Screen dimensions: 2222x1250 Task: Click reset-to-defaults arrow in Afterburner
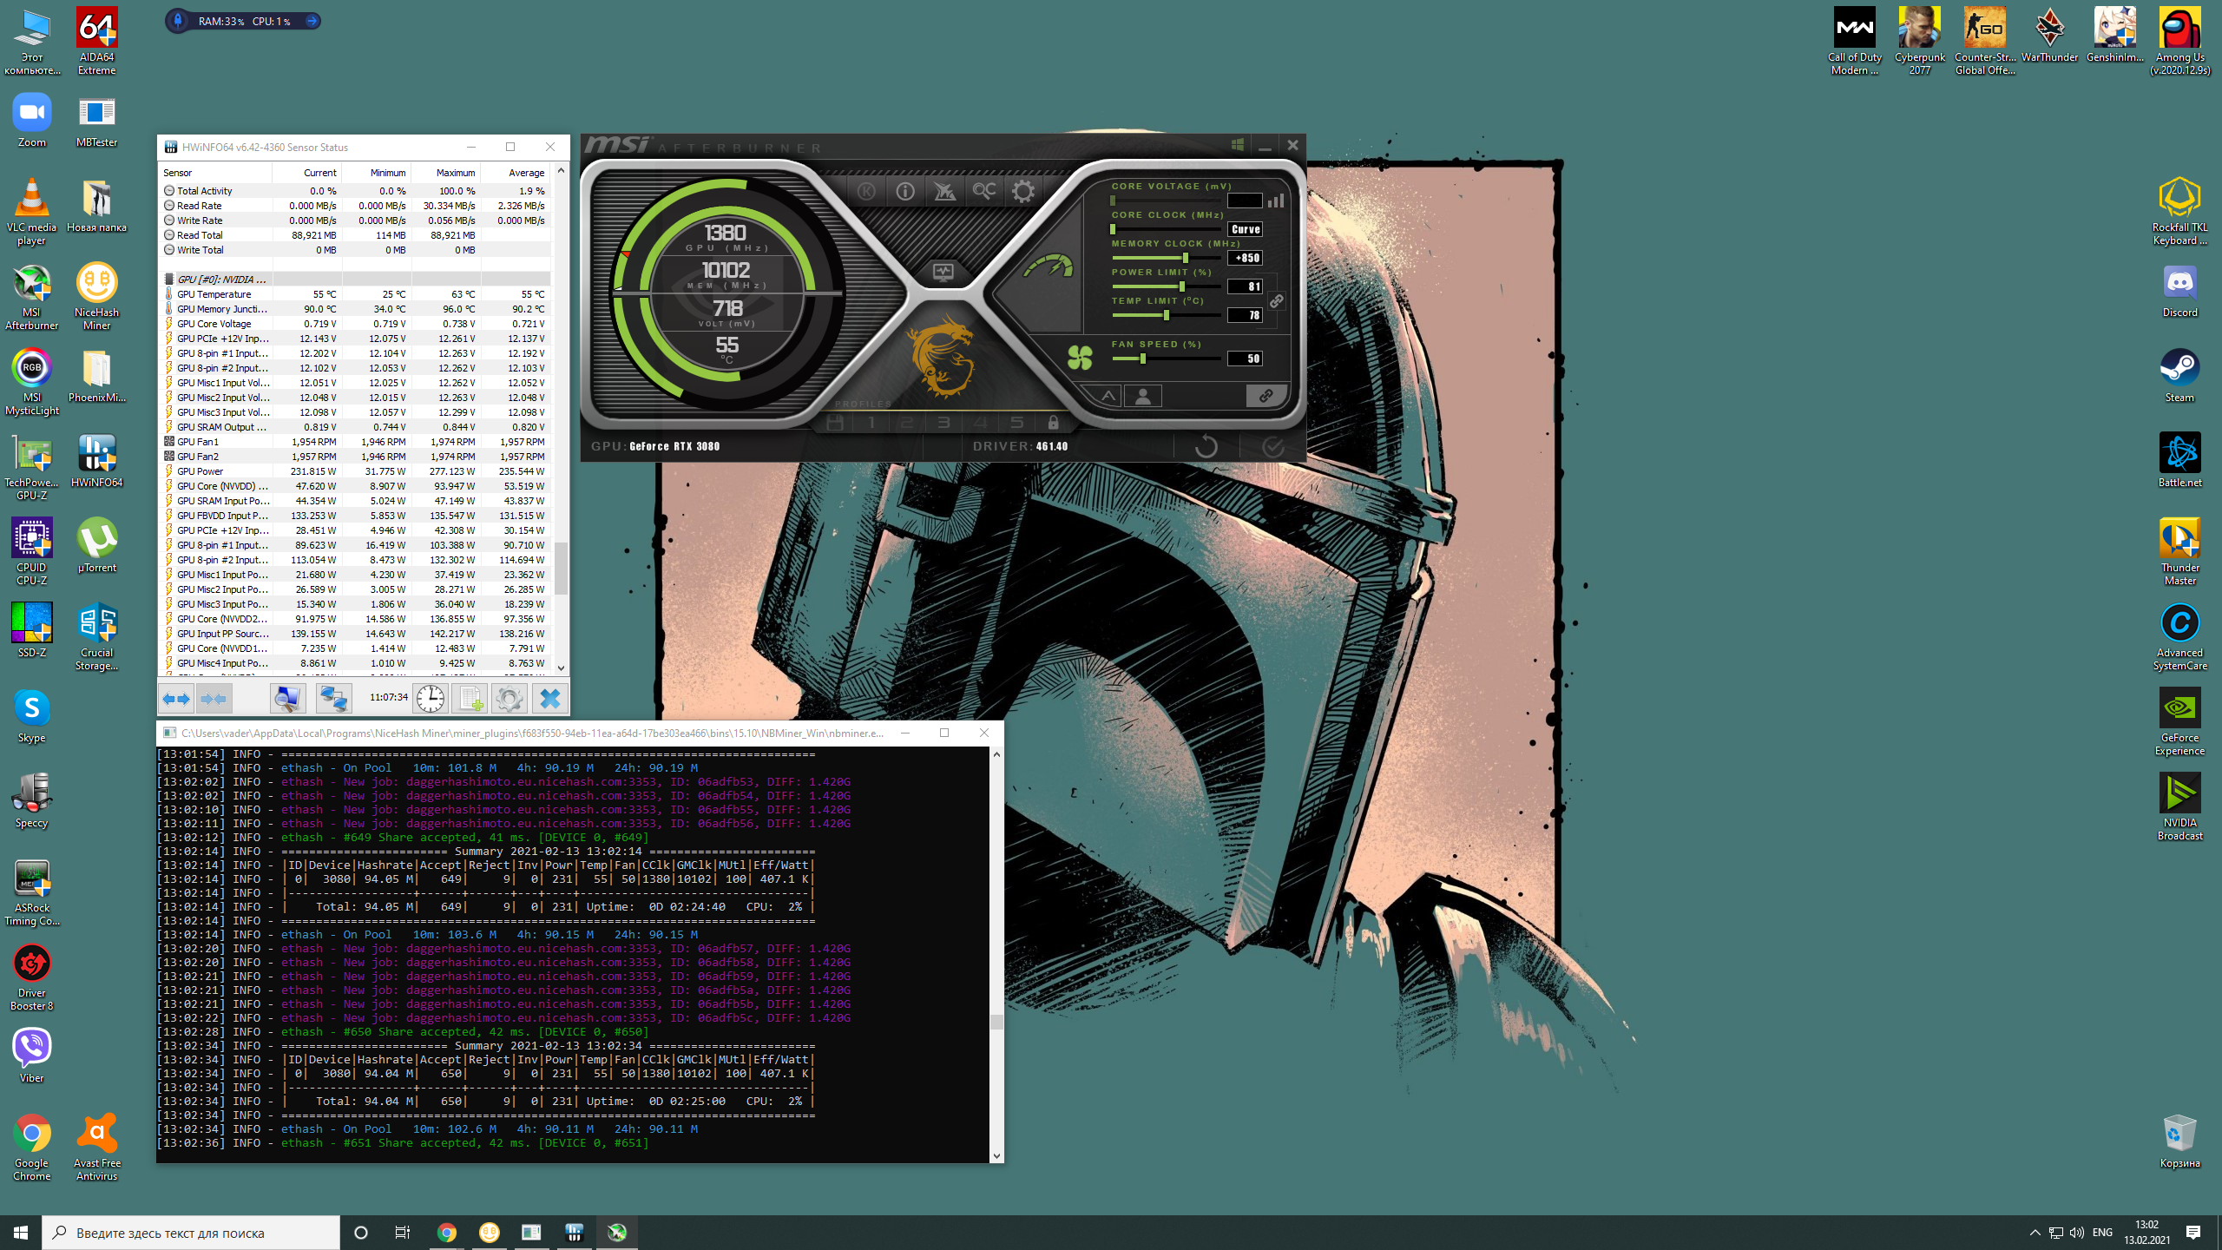1206,447
